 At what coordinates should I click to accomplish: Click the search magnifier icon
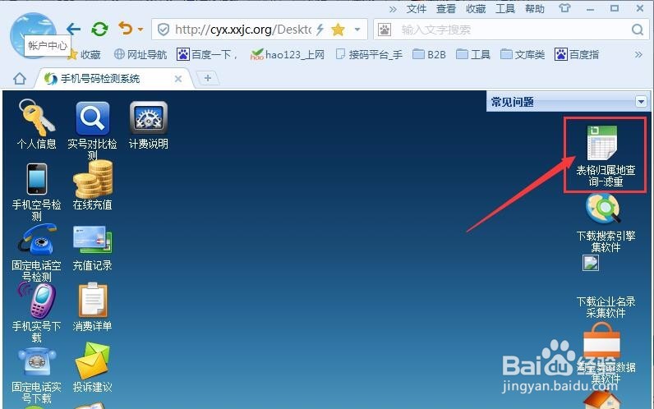click(638, 30)
